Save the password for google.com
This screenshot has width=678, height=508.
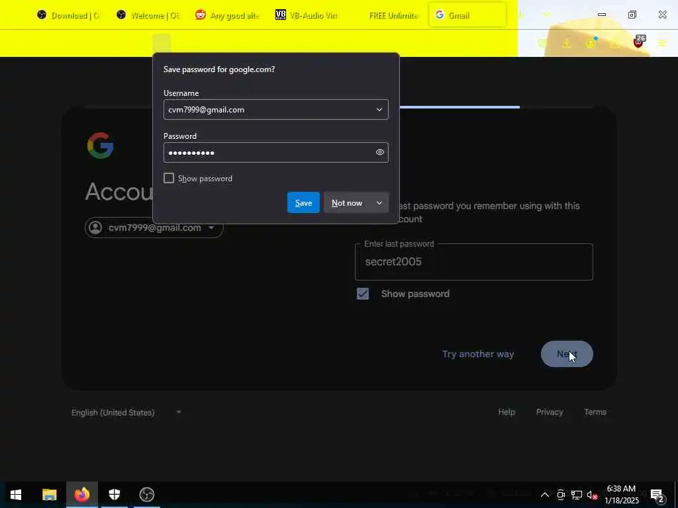(303, 203)
